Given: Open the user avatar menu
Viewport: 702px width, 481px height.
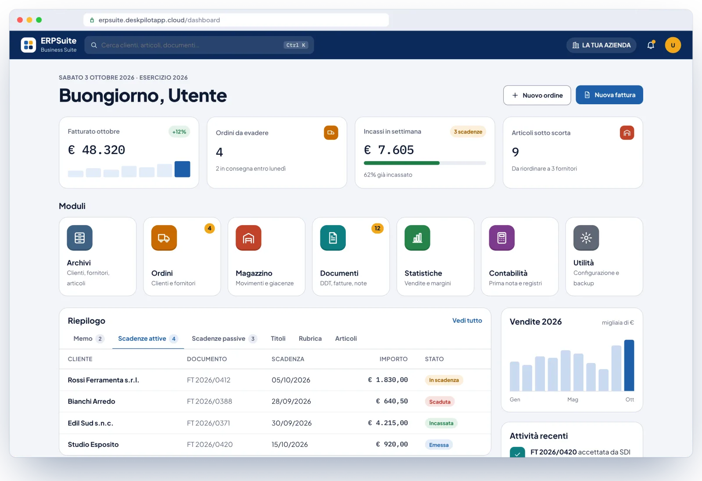Looking at the screenshot, I should click(x=673, y=45).
